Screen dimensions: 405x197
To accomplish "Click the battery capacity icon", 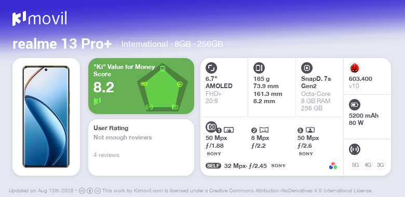I will [354, 105].
